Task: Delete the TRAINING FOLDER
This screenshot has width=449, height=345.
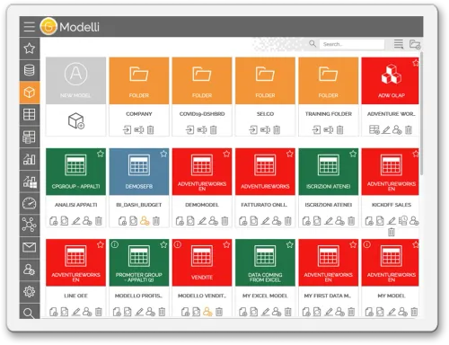Action: click(x=340, y=130)
